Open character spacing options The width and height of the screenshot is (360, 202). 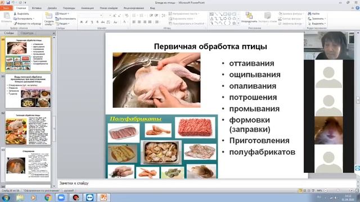coord(109,22)
